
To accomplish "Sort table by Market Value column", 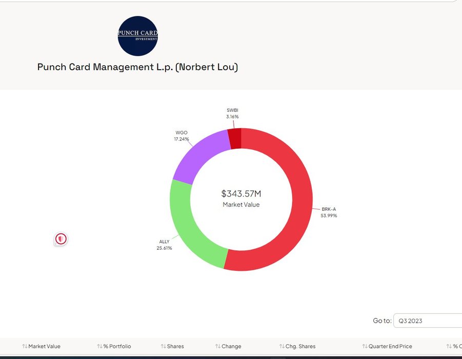I will point(41,346).
